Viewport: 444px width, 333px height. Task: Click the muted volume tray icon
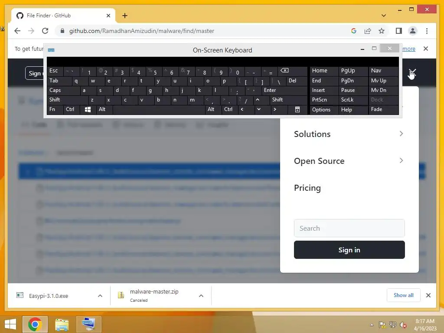[x=403, y=325]
